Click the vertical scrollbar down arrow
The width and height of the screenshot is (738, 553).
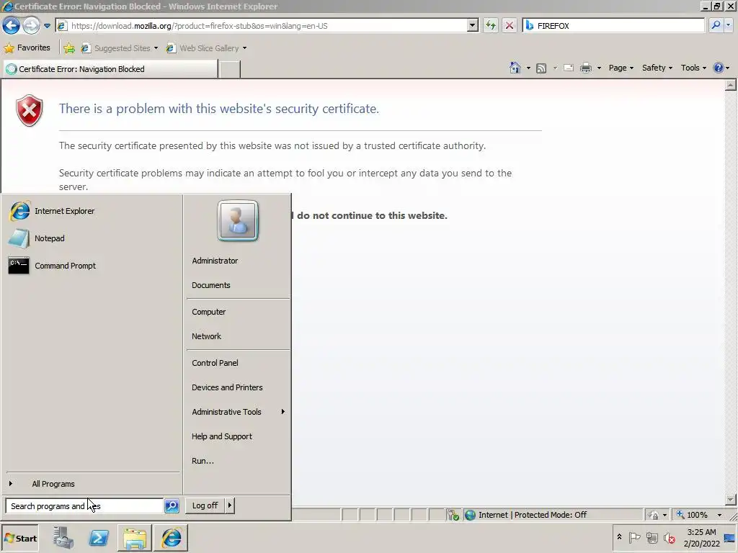coord(731,500)
